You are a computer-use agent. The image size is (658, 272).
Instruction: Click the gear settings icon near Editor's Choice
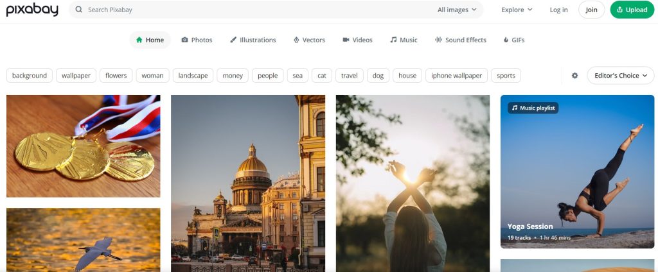coord(575,76)
